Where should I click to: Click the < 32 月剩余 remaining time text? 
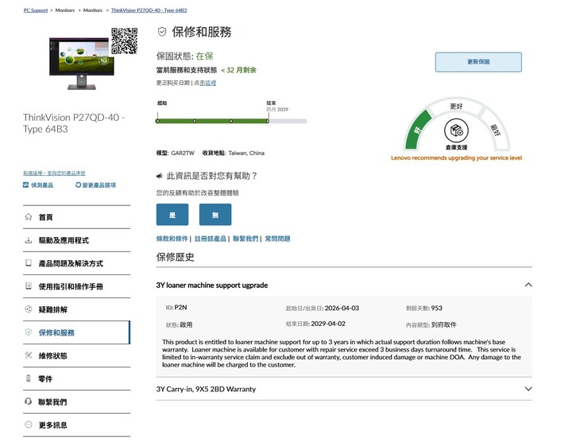pos(238,70)
